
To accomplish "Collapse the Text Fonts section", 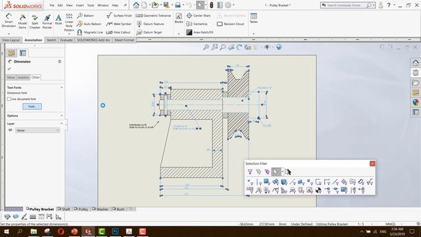I will click(x=61, y=88).
